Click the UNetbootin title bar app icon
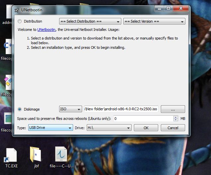The height and width of the screenshot is (175, 211). pyautogui.click(x=17, y=10)
